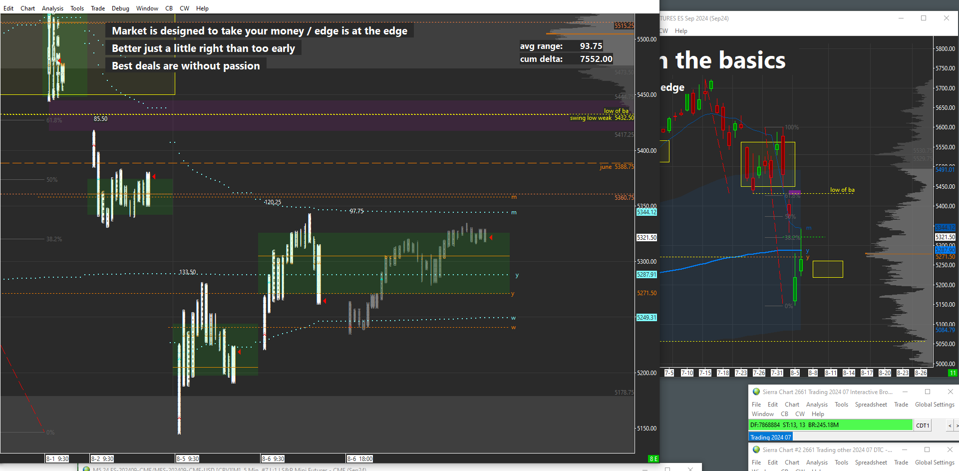
Task: Minimize the Sierra Chart 2661 window
Action: pyautogui.click(x=905, y=392)
